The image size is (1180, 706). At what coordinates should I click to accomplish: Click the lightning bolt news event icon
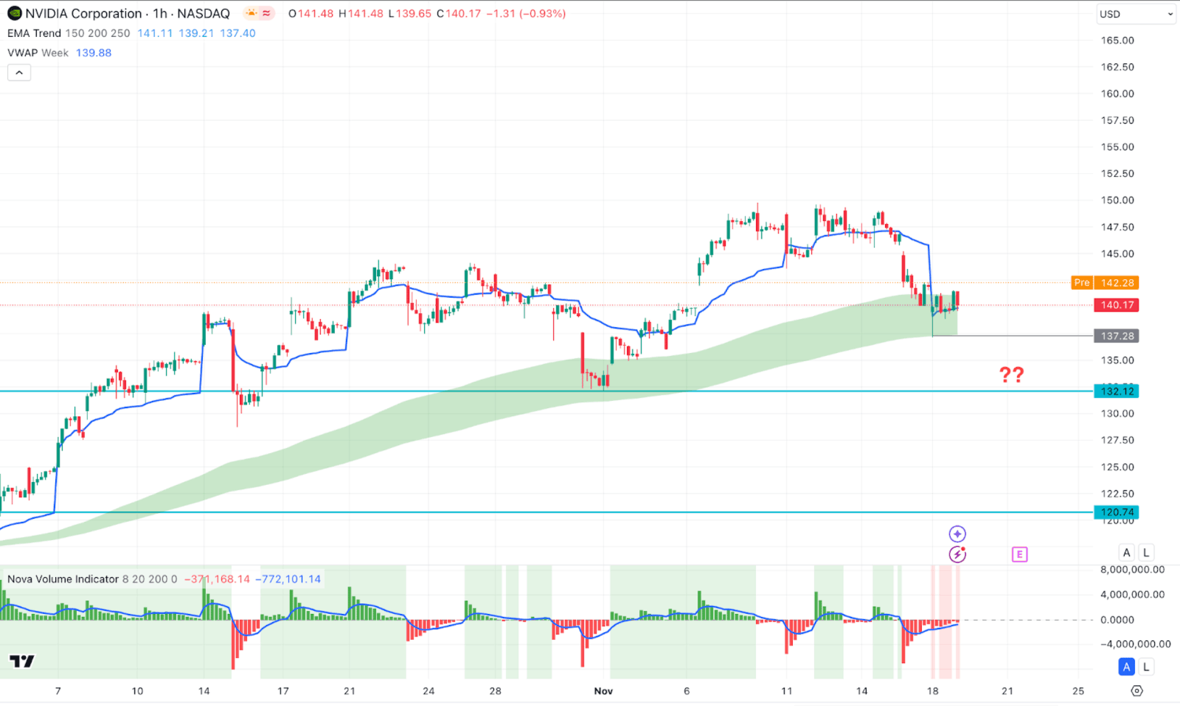pos(957,554)
